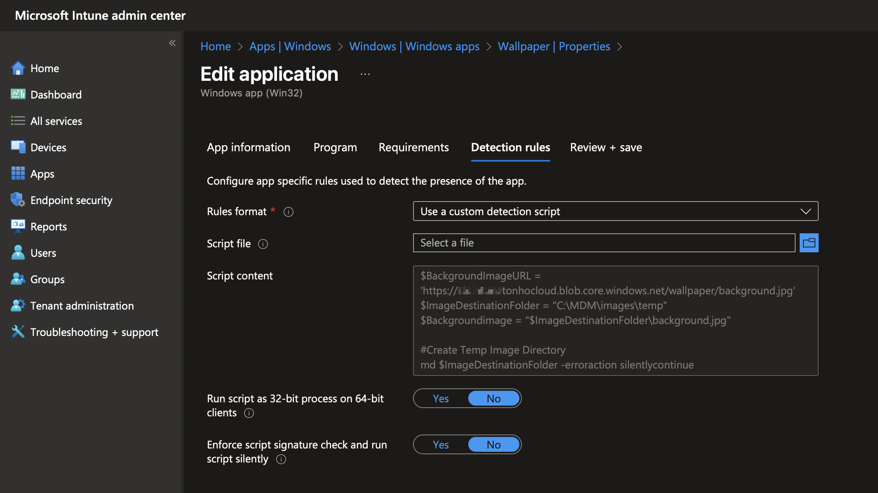Click the Dashboard chart icon

click(18, 94)
